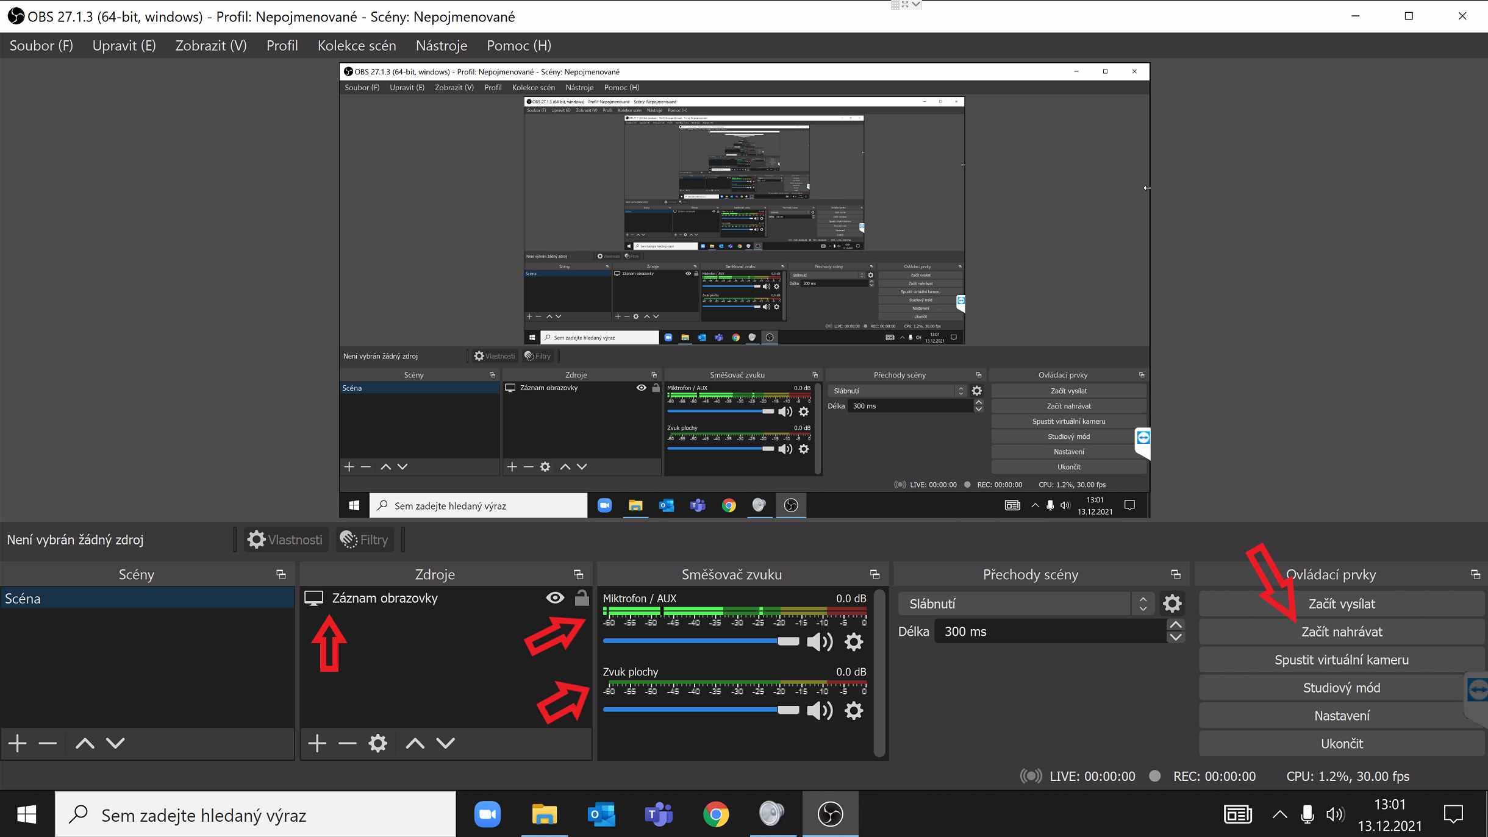Open the Zobrazit (V) menu
Viewport: 1488px width, 837px height.
tap(211, 46)
